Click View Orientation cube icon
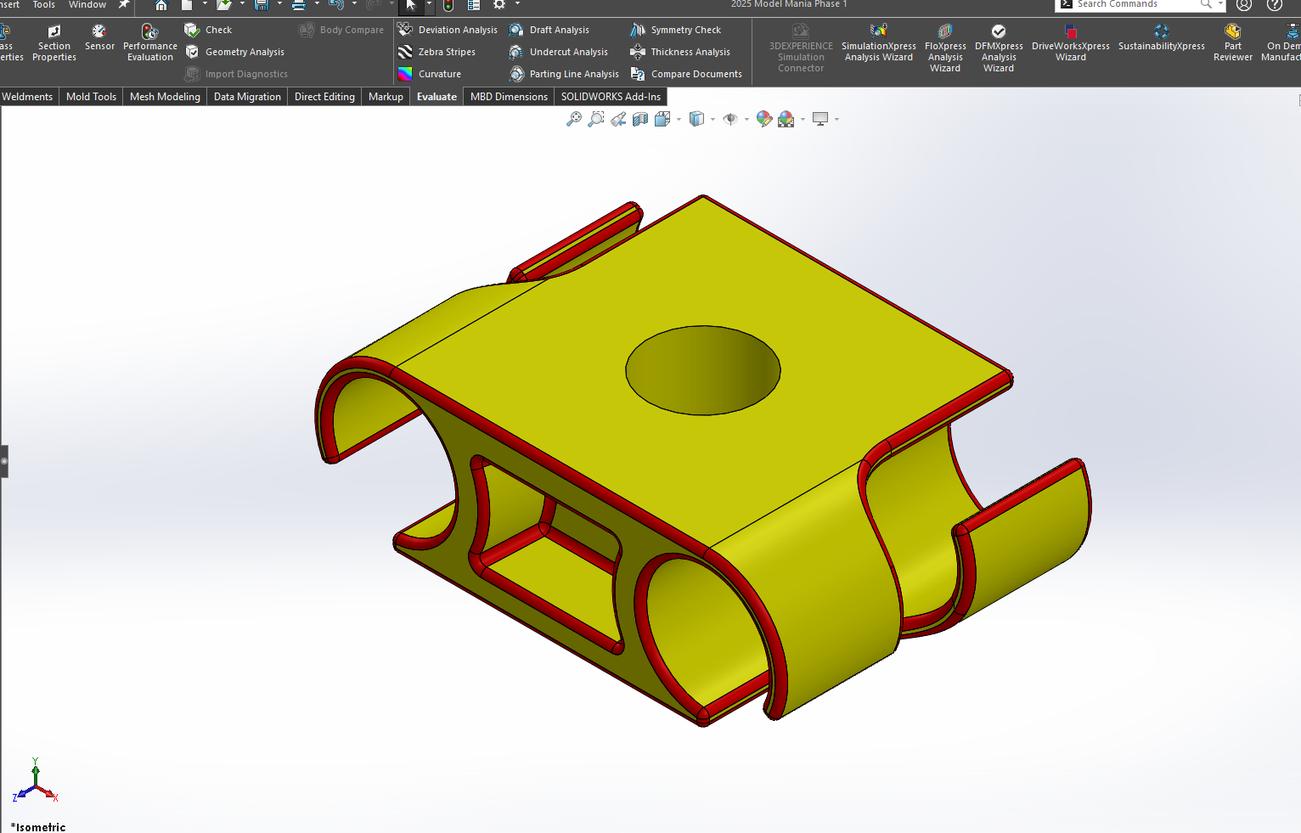The width and height of the screenshot is (1301, 833). point(662,119)
